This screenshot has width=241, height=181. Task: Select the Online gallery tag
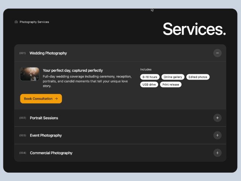pos(173,77)
